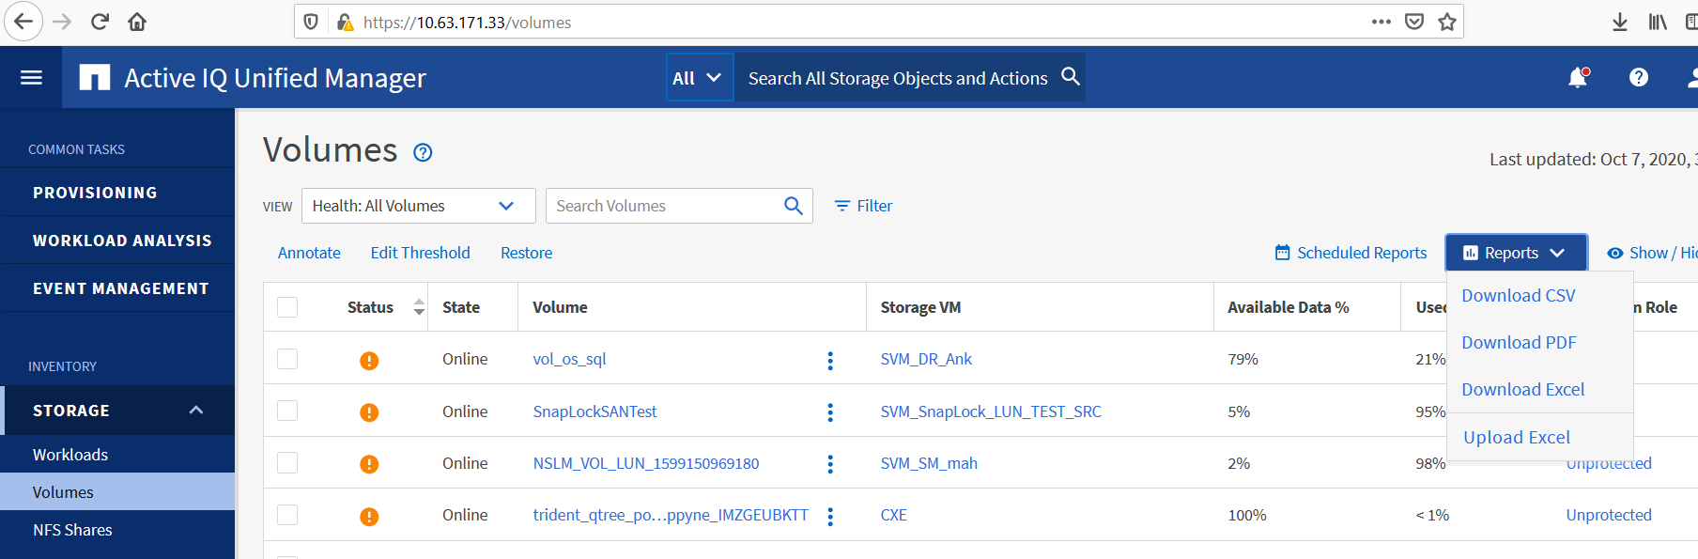Screen dimensions: 1698x559
Task: Open the Health: All Volumes view dropdown
Action: pos(418,206)
